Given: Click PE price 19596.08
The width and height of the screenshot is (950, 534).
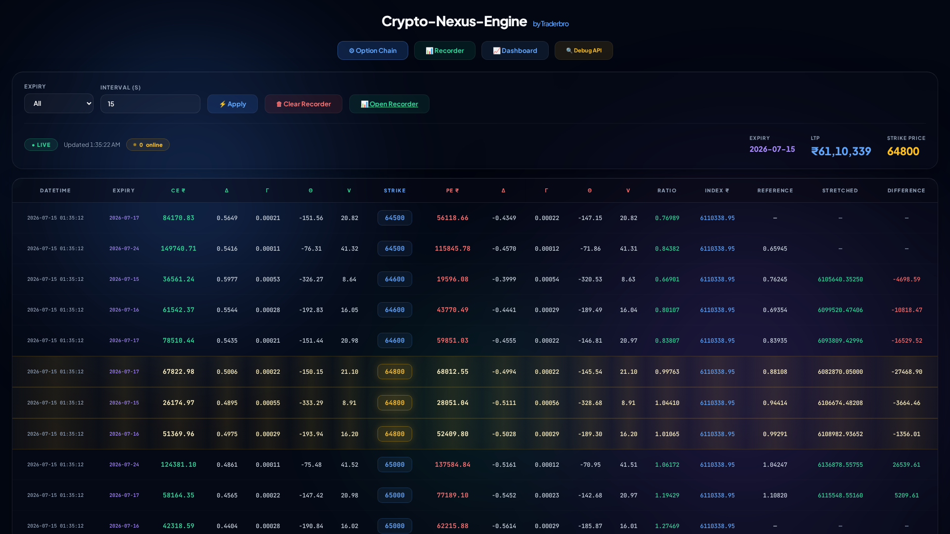Looking at the screenshot, I should click(453, 279).
